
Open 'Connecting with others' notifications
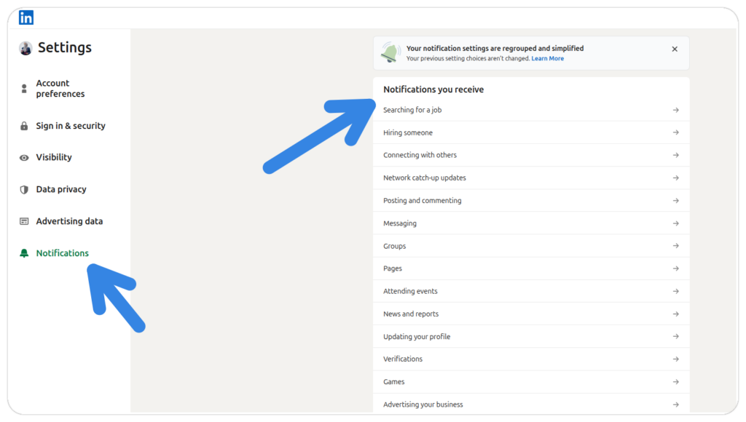pos(531,156)
